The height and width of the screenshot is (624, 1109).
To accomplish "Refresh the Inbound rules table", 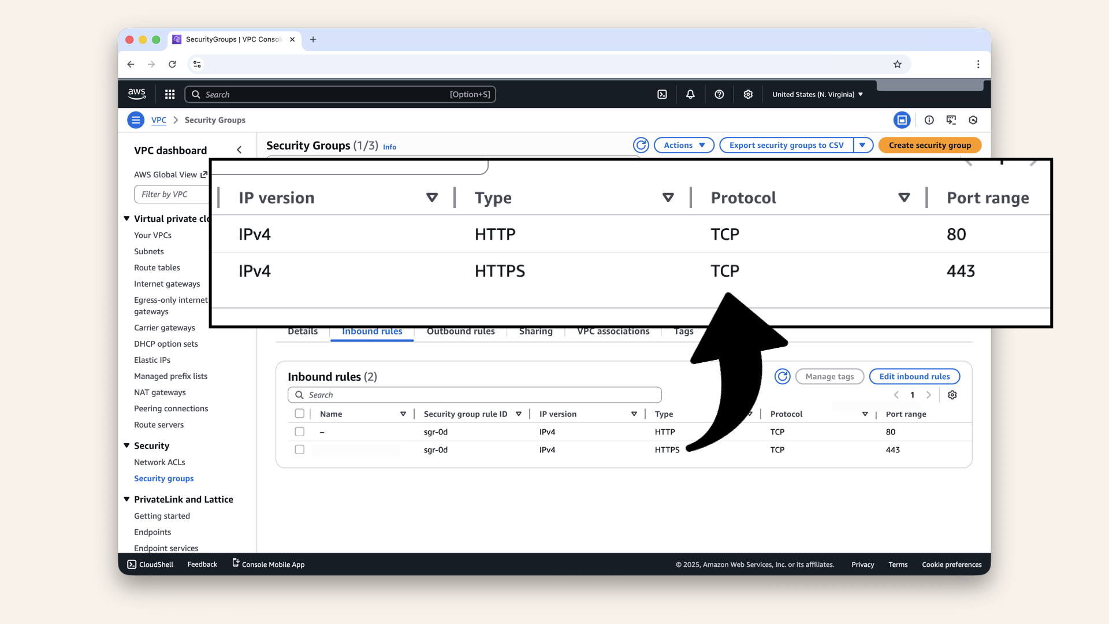I will point(783,376).
